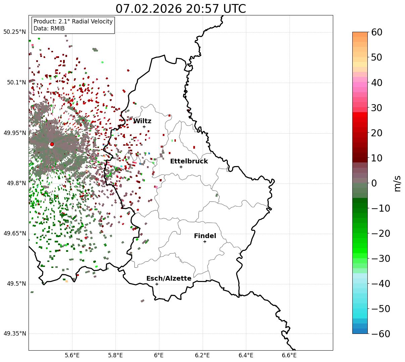Screen dimensions: 405x362
Task: Click the 6°E longitude label
Action: coord(159,355)
